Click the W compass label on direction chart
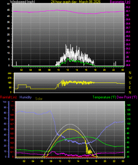This screenshot has width=138, height=165. pos(130,78)
